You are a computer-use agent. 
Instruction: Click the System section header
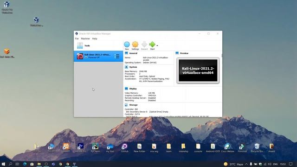pos(133,67)
